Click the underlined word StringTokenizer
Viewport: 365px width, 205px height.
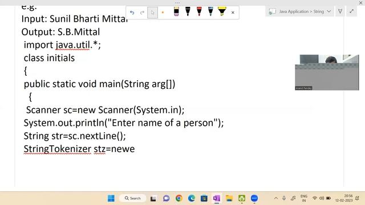[x=57, y=149]
